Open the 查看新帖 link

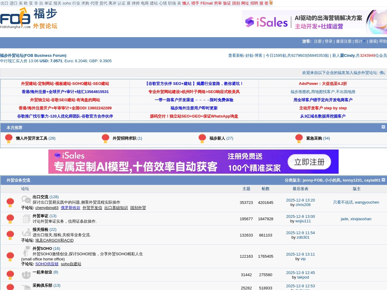tap(236, 56)
